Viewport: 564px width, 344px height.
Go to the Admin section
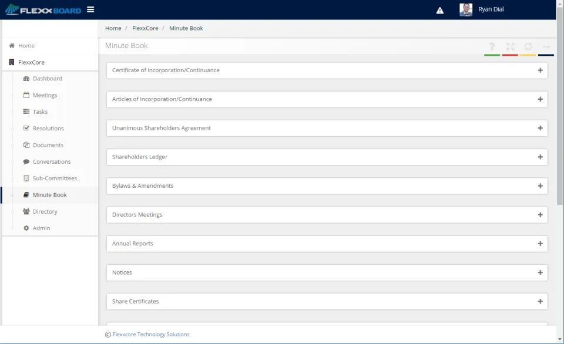coord(41,228)
